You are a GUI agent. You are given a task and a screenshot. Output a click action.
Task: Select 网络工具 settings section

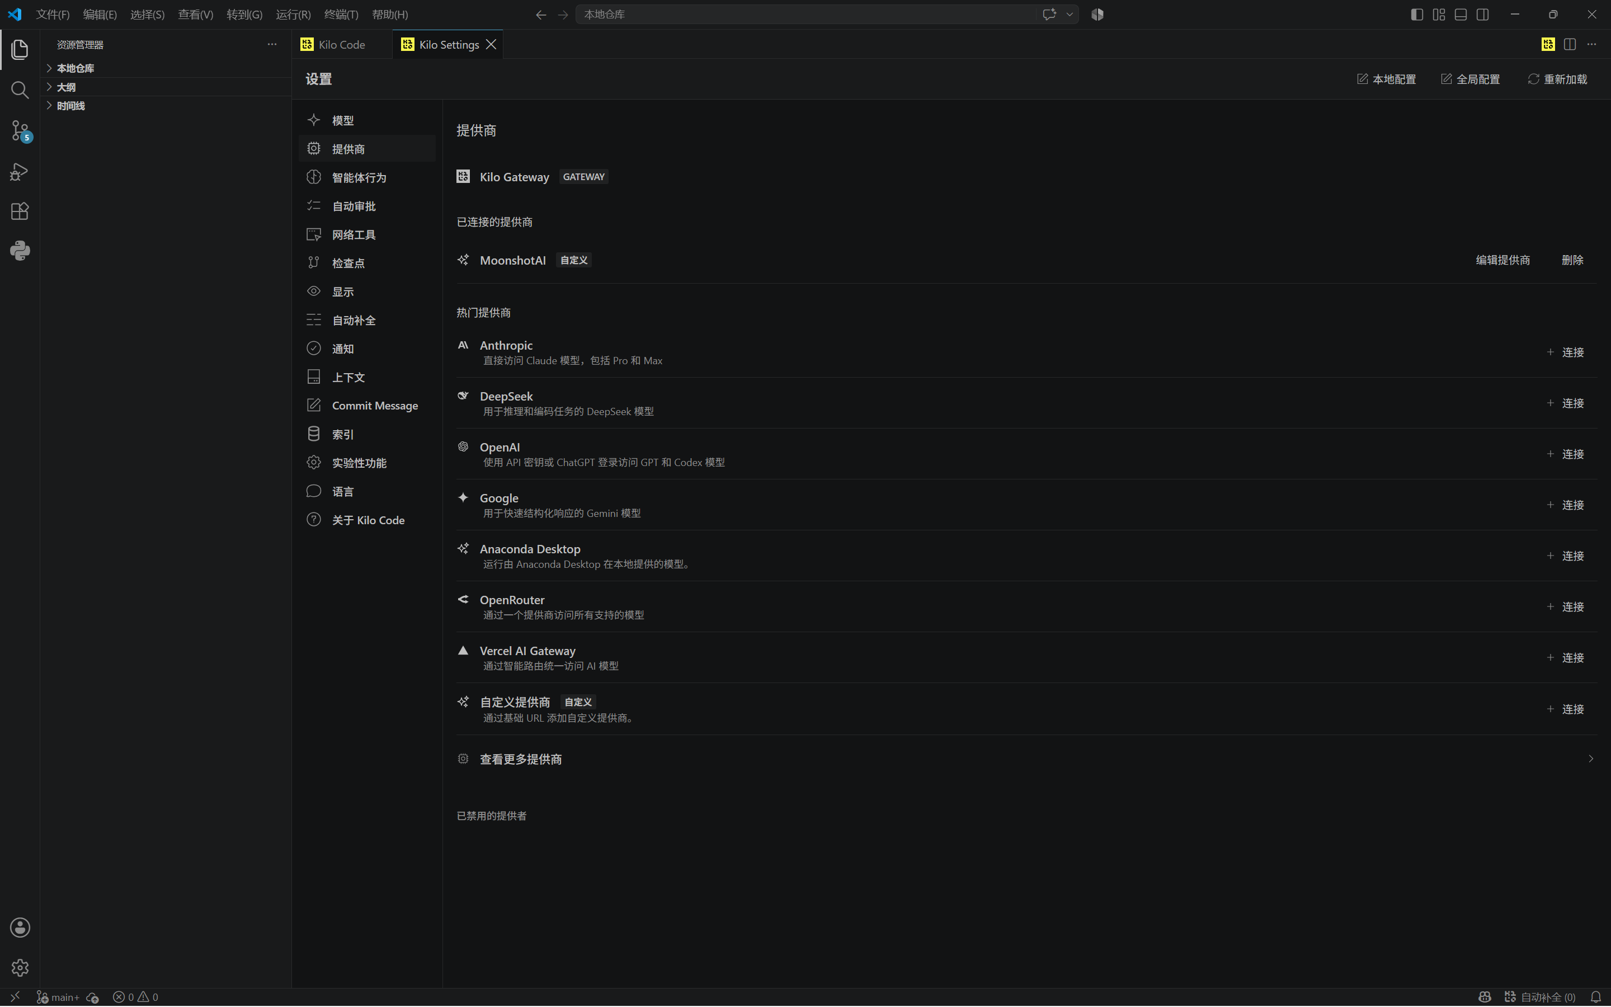click(368, 234)
